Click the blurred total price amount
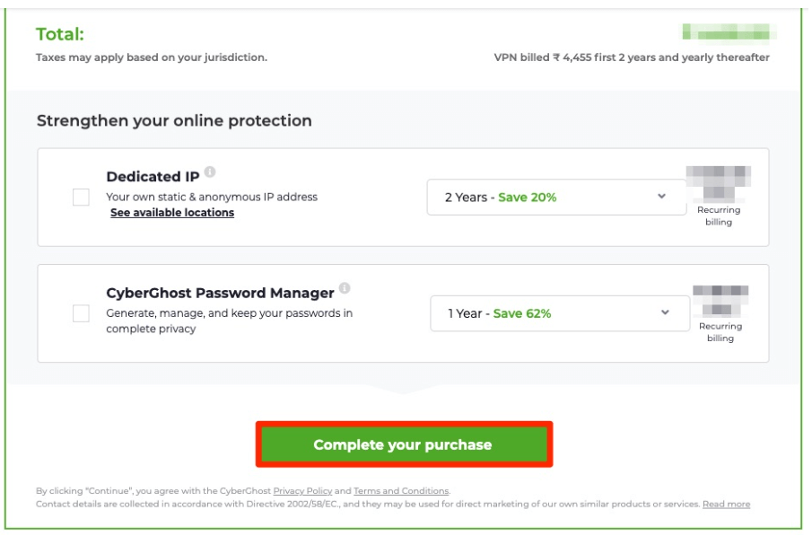The width and height of the screenshot is (812, 536). [729, 32]
